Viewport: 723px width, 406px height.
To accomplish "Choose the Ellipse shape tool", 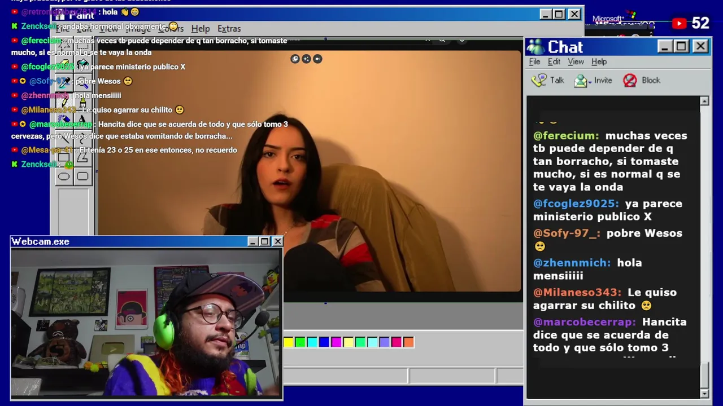I will pyautogui.click(x=63, y=176).
